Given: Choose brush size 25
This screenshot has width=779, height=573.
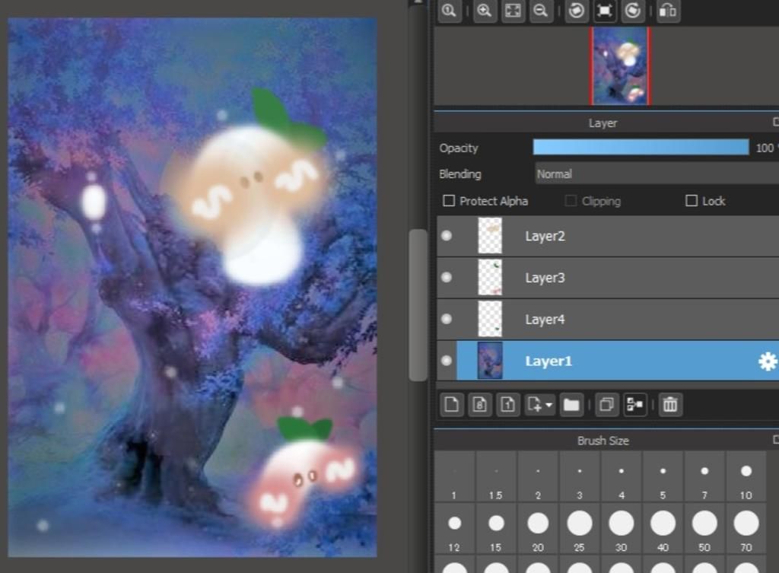Looking at the screenshot, I should [579, 530].
